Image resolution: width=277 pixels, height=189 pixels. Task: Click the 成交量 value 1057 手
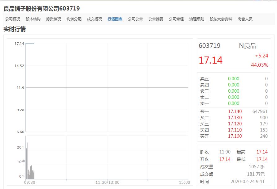pyautogui.click(x=257, y=167)
